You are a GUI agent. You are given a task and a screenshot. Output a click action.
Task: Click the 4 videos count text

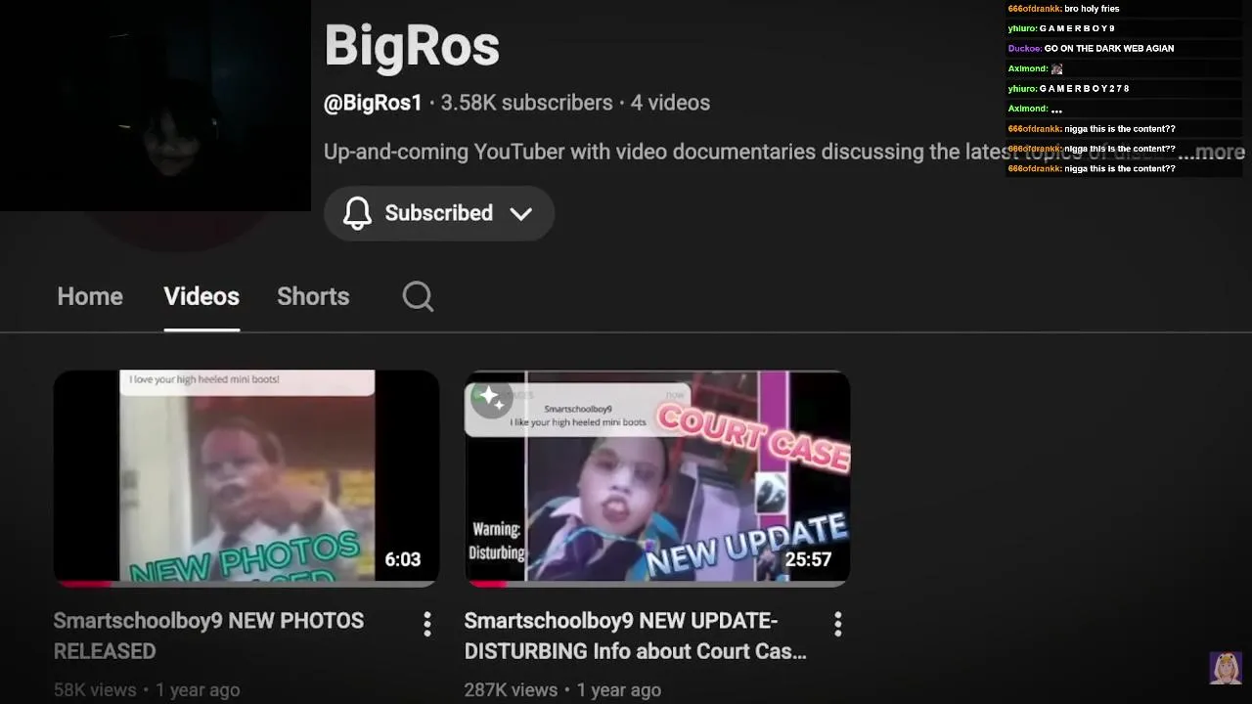point(670,103)
